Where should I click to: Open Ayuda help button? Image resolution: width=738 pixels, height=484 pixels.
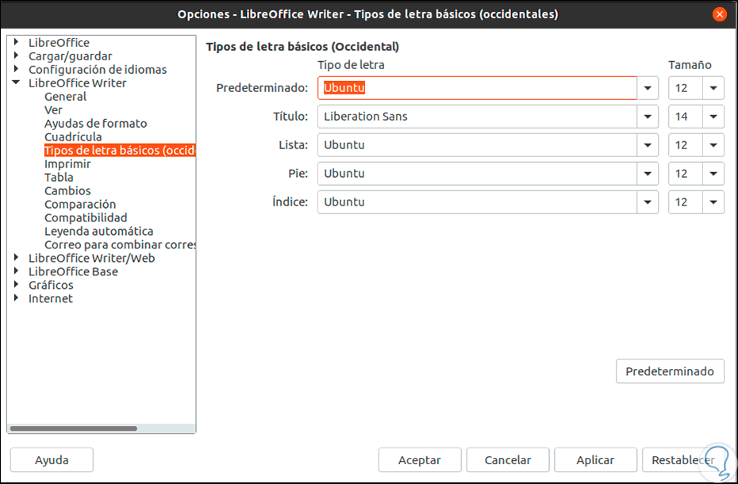click(52, 460)
